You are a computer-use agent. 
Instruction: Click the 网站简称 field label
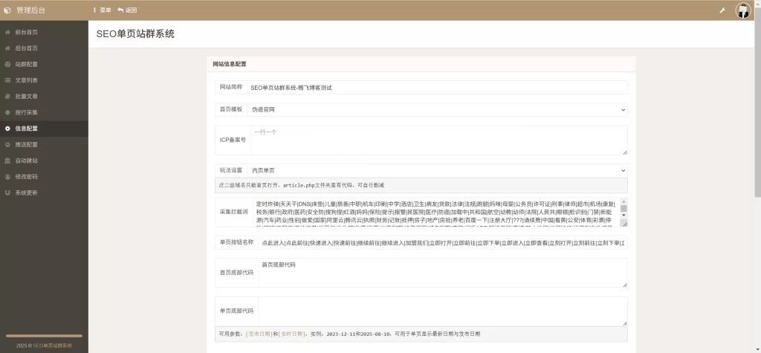(231, 88)
